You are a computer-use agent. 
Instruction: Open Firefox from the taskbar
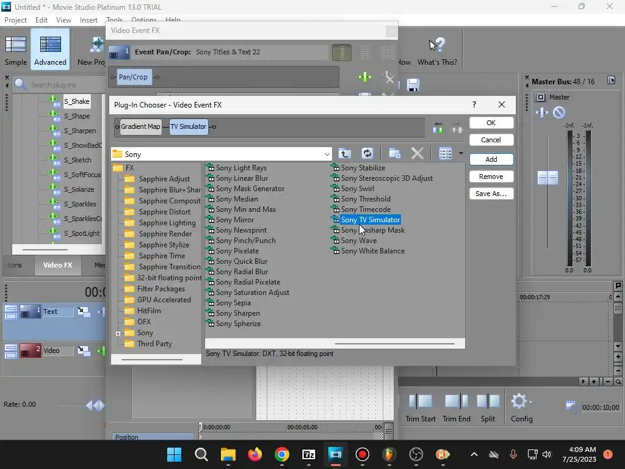click(255, 454)
